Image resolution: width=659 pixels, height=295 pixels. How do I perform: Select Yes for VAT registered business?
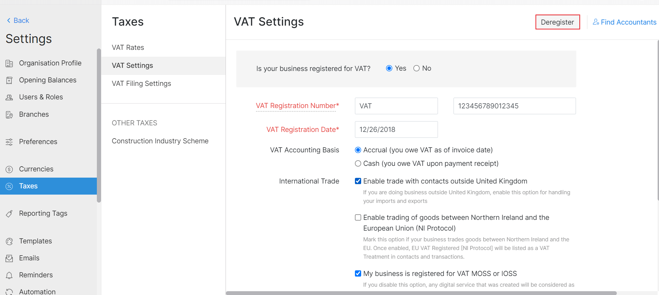coord(390,68)
